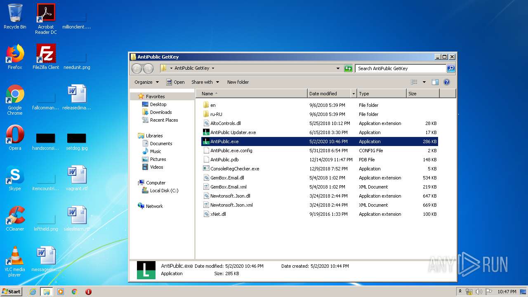Select the ru-RU folder
The width and height of the screenshot is (528, 297).
click(319, 114)
